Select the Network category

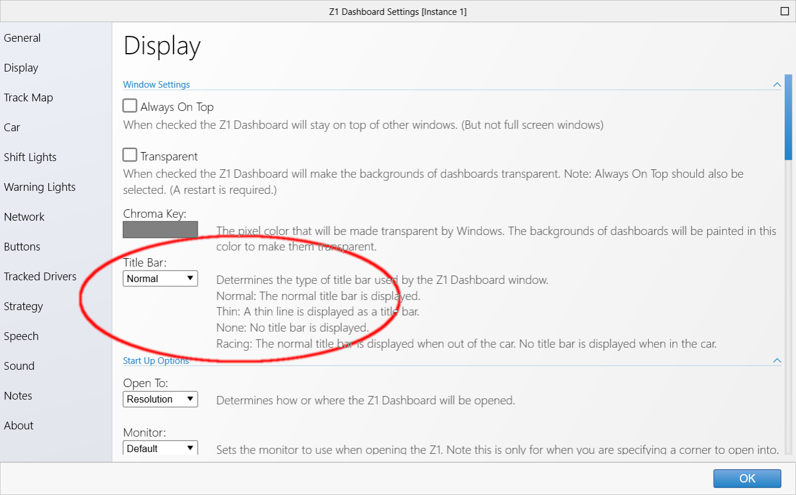pyautogui.click(x=24, y=217)
